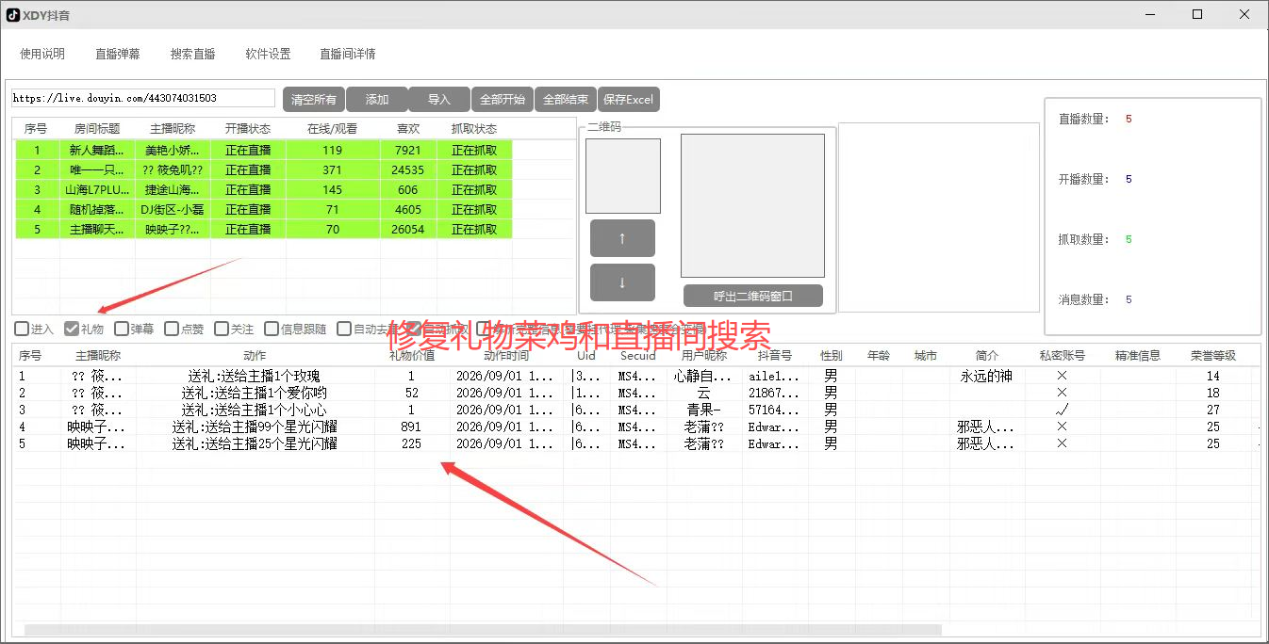
Task: Click the 开播状态 column header
Action: (x=248, y=128)
